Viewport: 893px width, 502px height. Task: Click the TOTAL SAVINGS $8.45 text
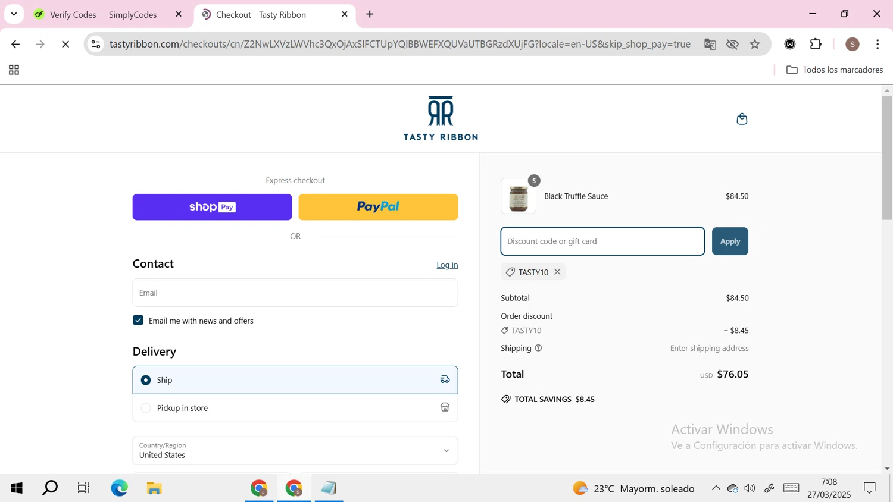pyautogui.click(x=554, y=399)
